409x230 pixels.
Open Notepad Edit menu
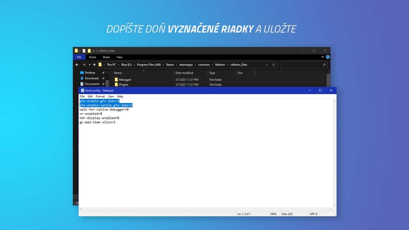point(90,96)
